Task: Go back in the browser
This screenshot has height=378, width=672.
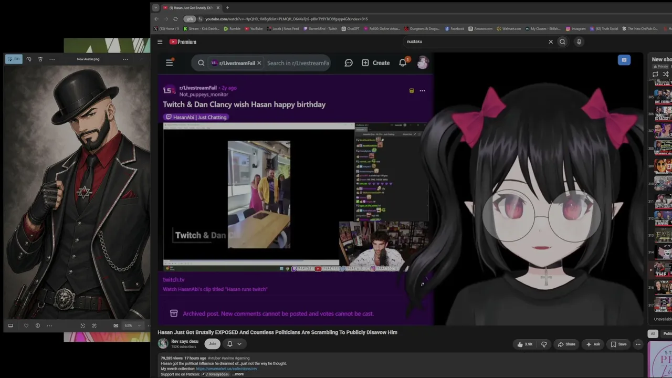Action: pos(156,19)
